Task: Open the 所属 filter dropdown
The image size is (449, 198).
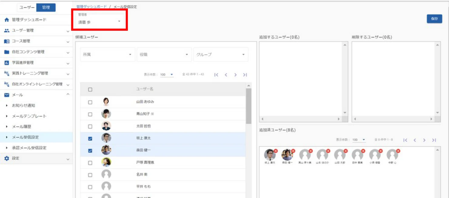Action: coord(107,55)
